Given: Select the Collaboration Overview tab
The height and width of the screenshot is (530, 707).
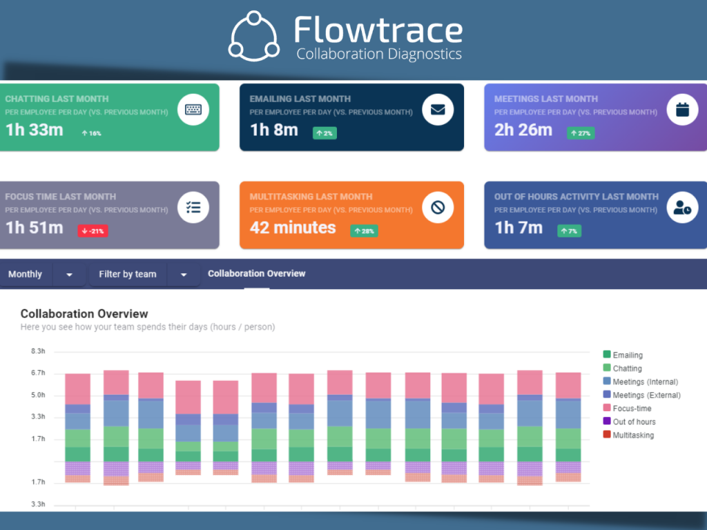Looking at the screenshot, I should [256, 273].
